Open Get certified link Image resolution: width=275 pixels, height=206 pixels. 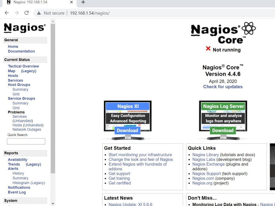tap(120, 183)
